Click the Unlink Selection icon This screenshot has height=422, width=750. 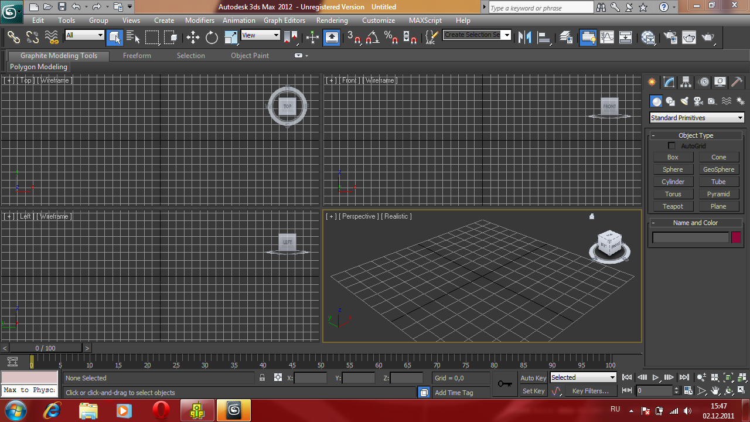coord(33,38)
